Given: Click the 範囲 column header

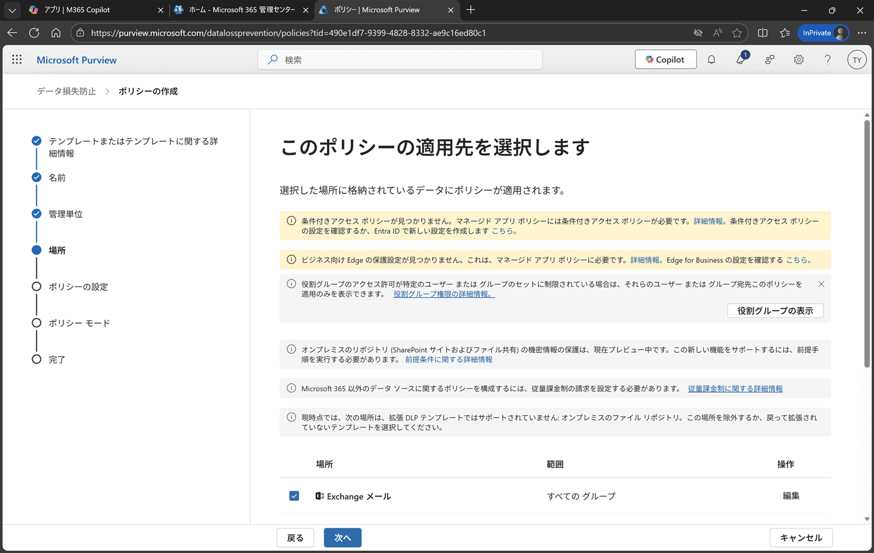Looking at the screenshot, I should pos(555,464).
